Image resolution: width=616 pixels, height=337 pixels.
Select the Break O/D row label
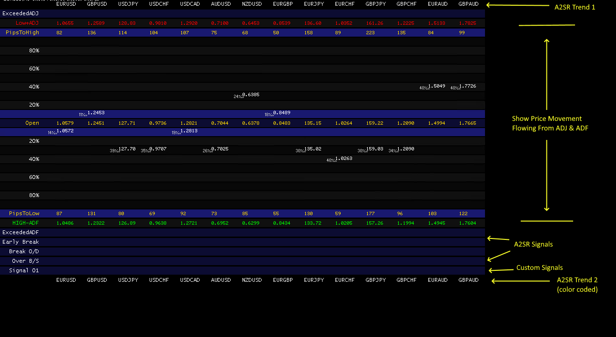tap(24, 251)
